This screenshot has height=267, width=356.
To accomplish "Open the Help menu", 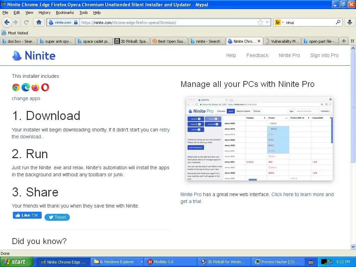I will [x=97, y=13].
